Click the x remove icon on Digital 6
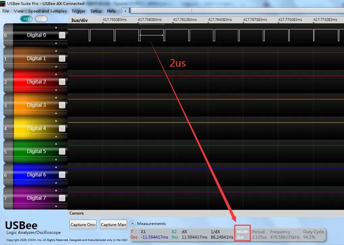 pyautogui.click(x=56, y=167)
